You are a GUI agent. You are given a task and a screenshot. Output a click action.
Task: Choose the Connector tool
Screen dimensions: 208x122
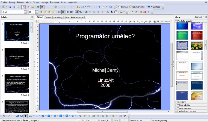tap(37, 116)
